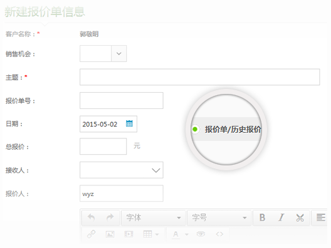Screen dimensions: 331x248
Task: Click the undo icon in editor toolbar
Action: (91, 217)
